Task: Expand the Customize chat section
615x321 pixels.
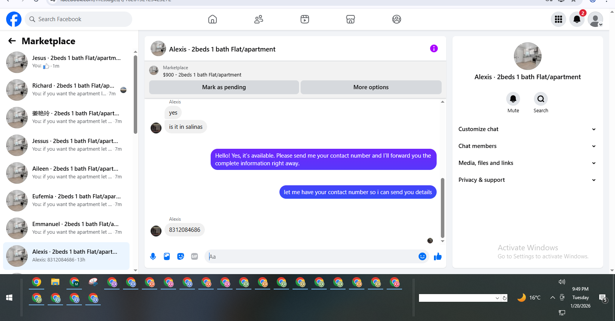Action: click(527, 129)
